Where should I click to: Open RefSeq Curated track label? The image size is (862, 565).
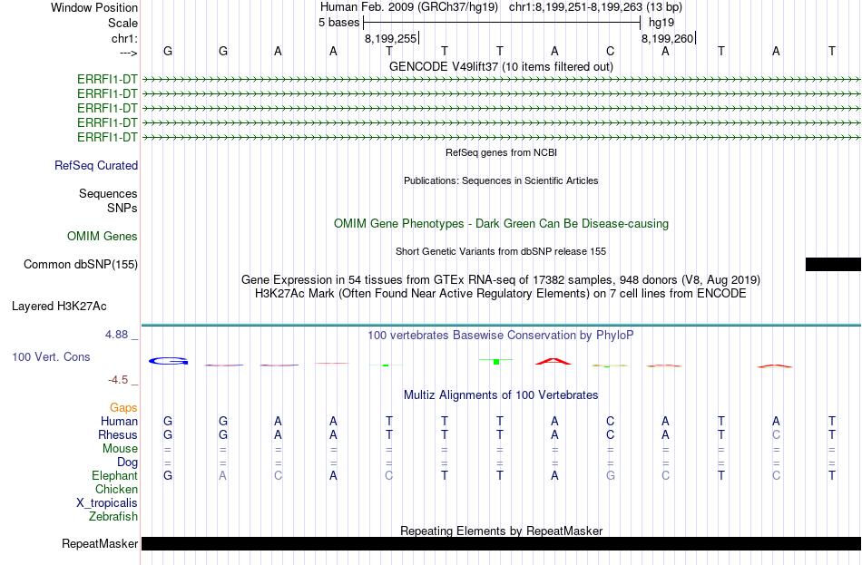tap(96, 165)
